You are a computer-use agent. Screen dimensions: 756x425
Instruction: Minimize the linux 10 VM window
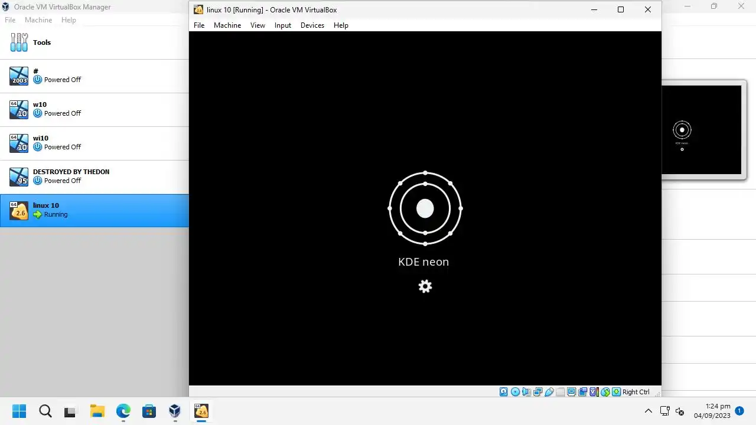[x=594, y=9]
